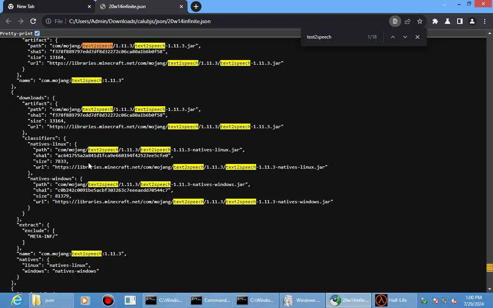
Task: Close the New Tab tab
Action: [89, 7]
